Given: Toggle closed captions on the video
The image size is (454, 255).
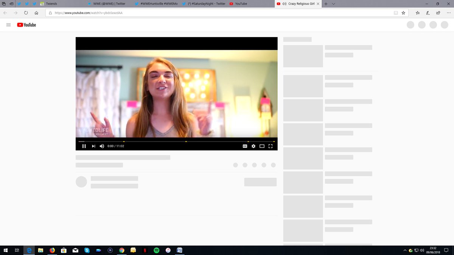Looking at the screenshot, I should click(x=245, y=146).
